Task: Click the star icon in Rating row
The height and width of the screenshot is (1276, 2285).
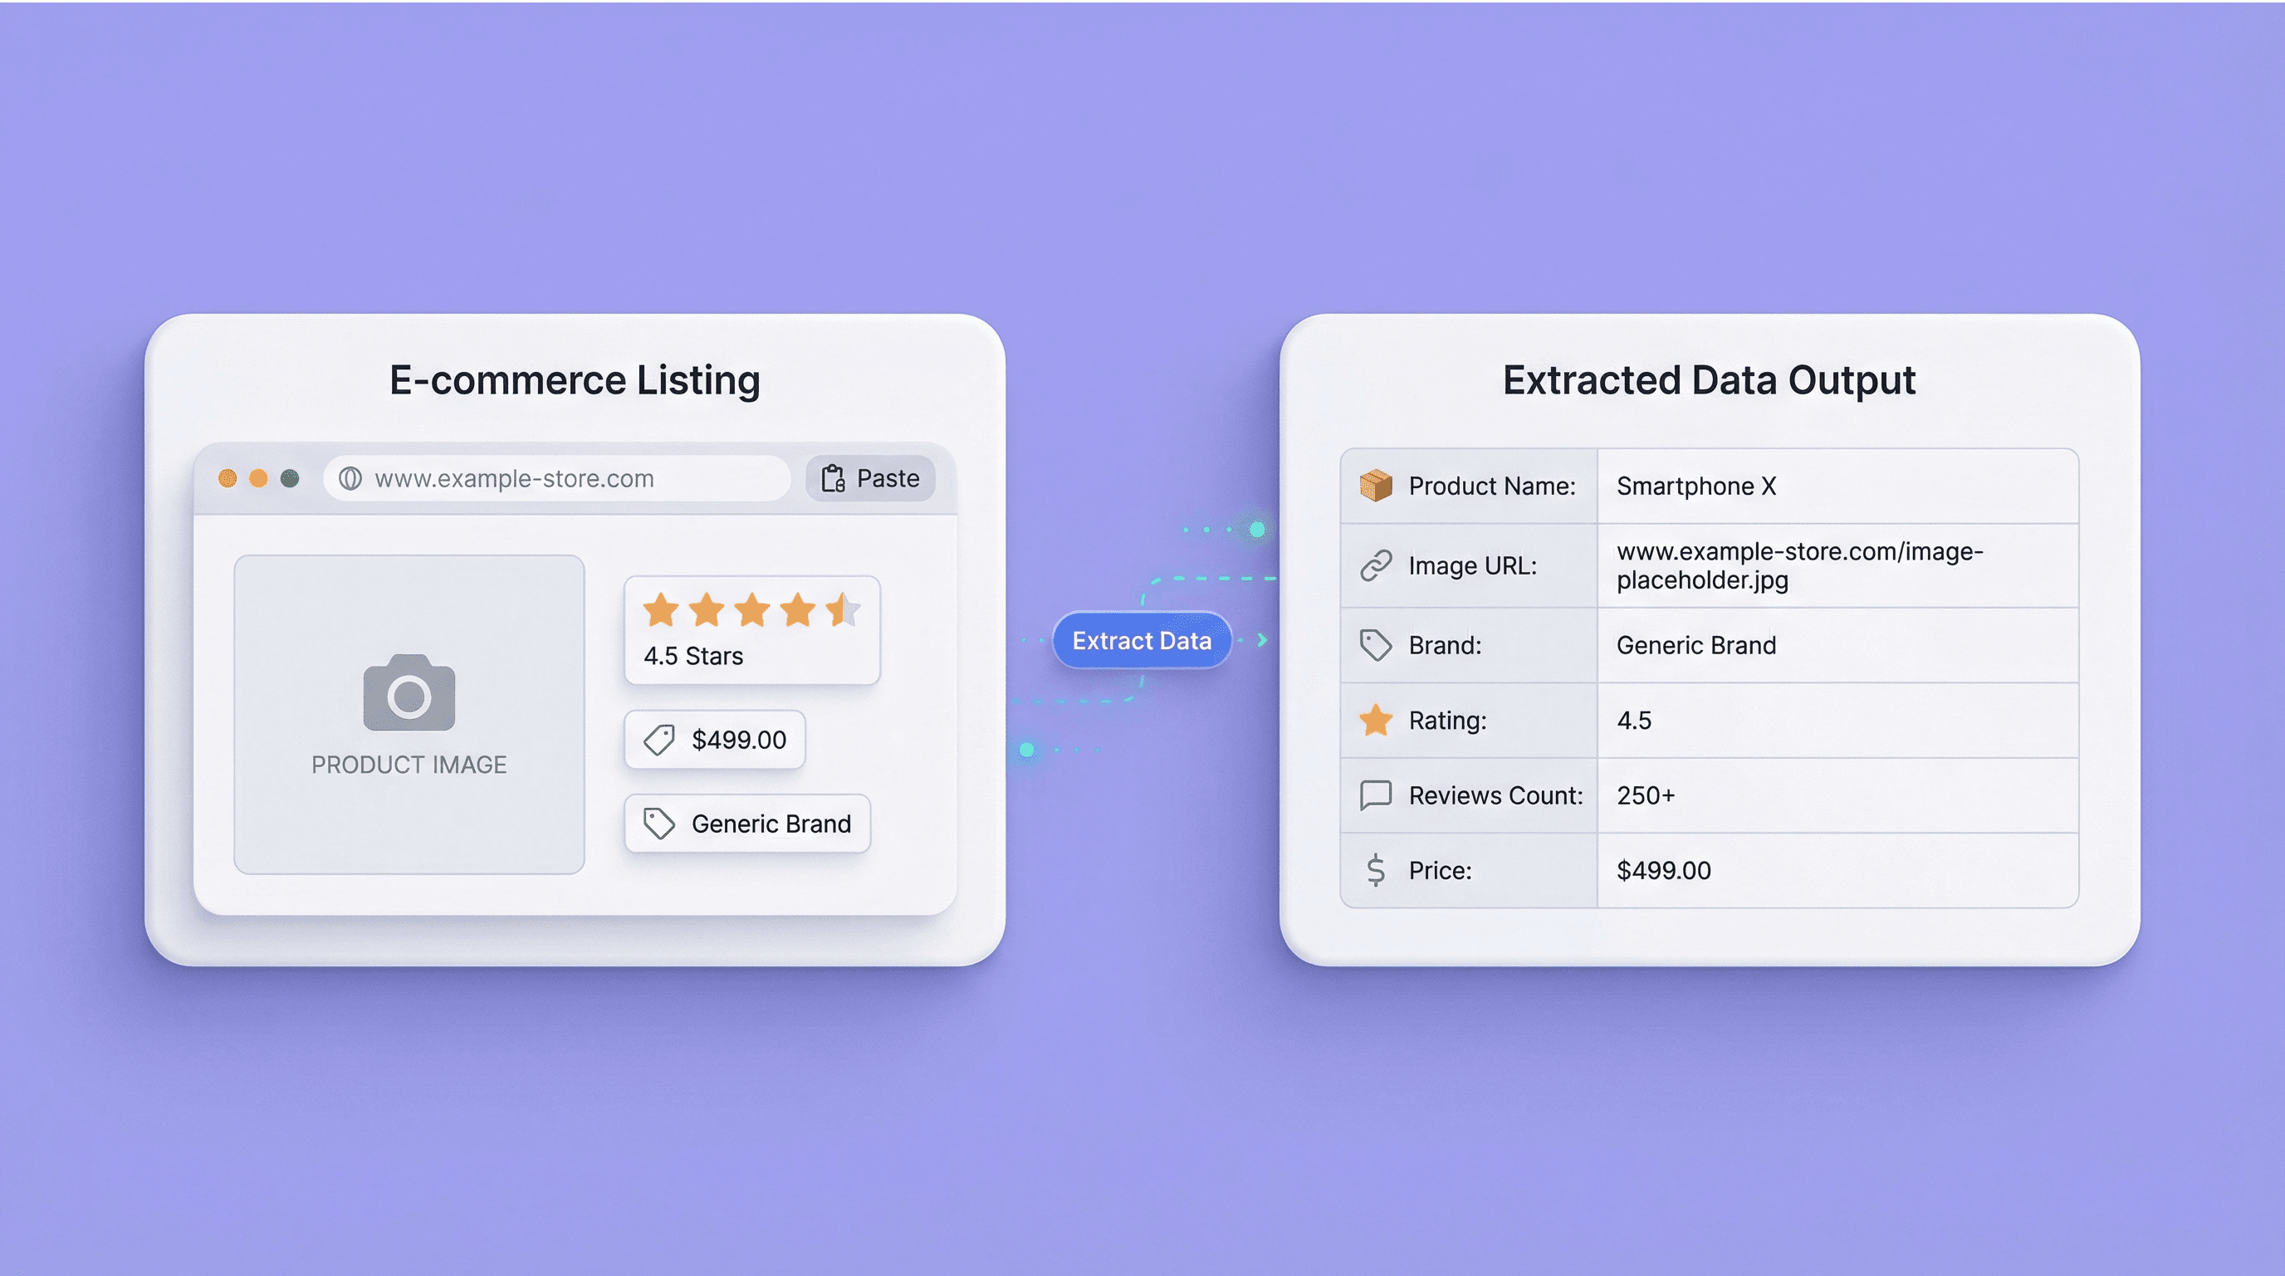Action: coord(1376,720)
